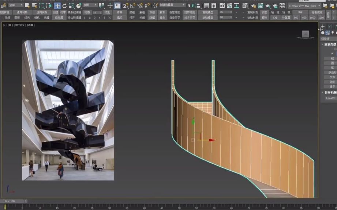Open the 视图 reference coordinate system dropdown
Screen dimensions: 337x210
[89, 5]
